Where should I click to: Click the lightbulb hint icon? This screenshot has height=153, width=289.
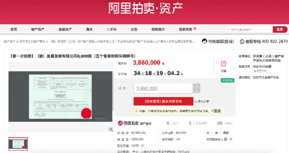pyautogui.click(x=136, y=111)
